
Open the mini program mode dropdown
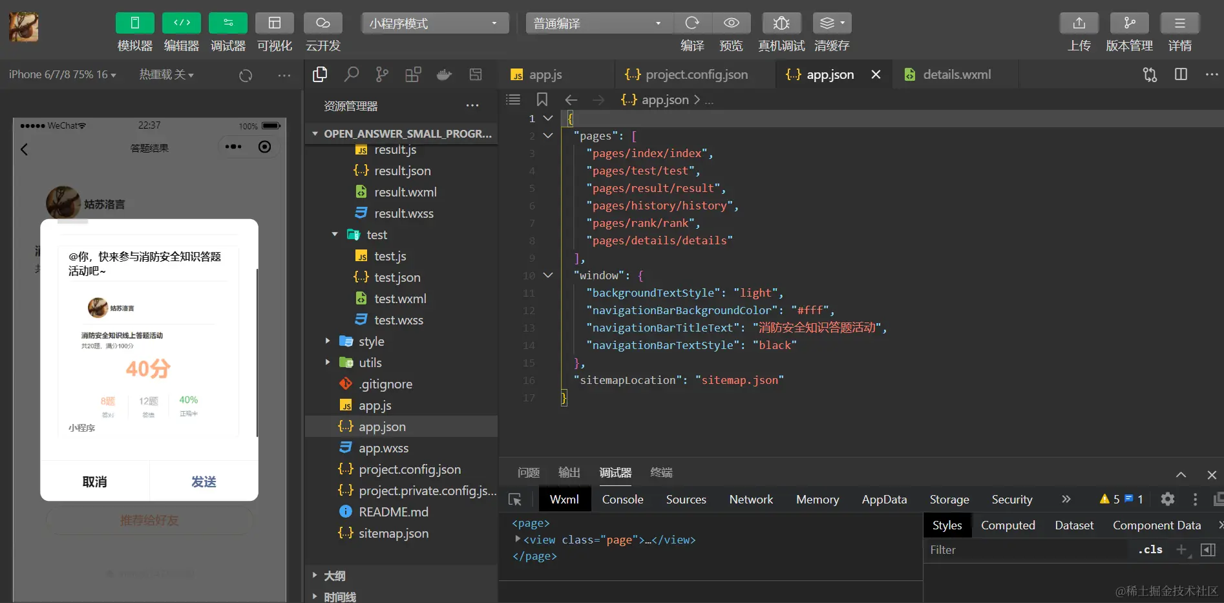point(434,23)
